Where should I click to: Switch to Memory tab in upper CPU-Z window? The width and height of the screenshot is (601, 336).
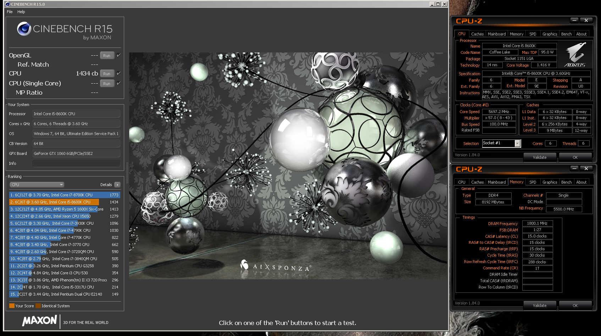tap(517, 34)
